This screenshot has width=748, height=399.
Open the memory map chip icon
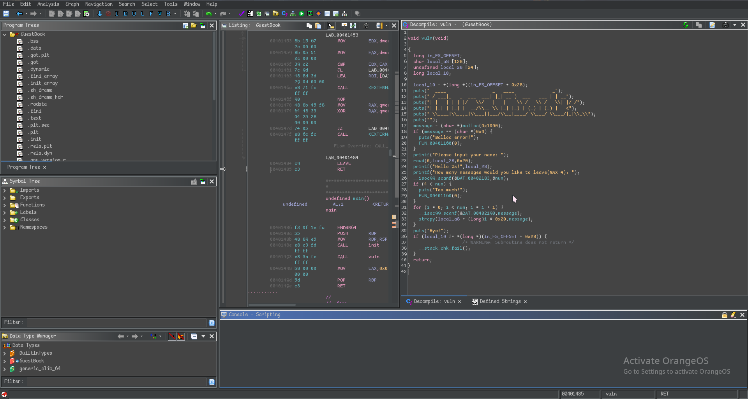(310, 14)
